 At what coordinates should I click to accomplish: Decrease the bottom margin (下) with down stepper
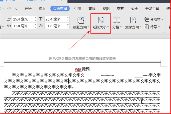coord(68,21)
